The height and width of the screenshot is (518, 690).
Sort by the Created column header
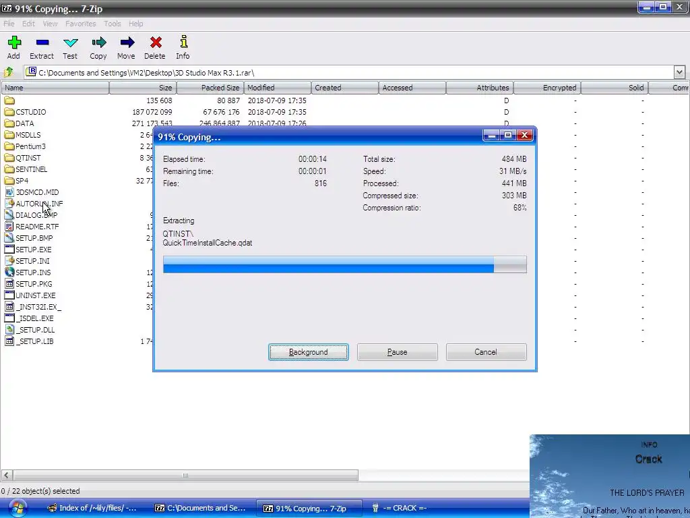pyautogui.click(x=345, y=88)
